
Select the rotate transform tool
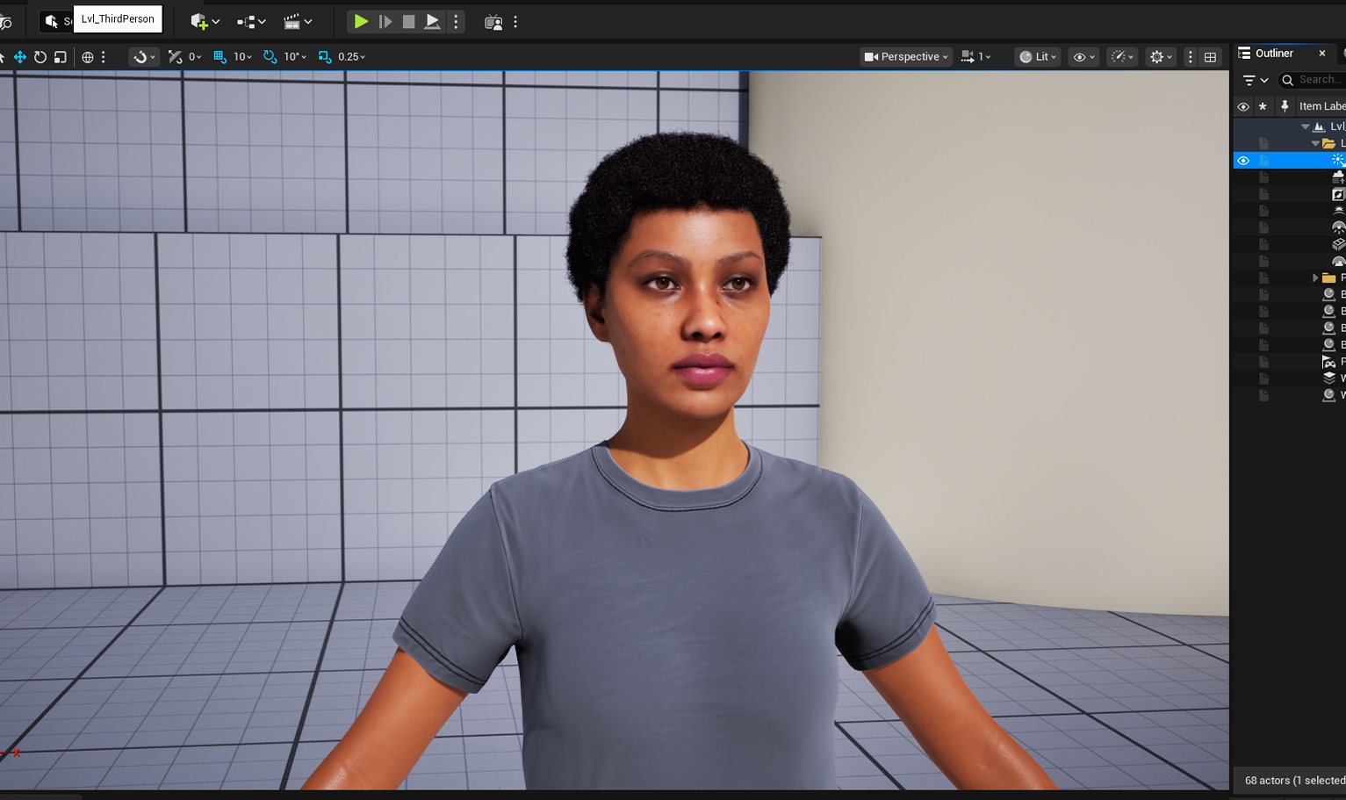[40, 56]
